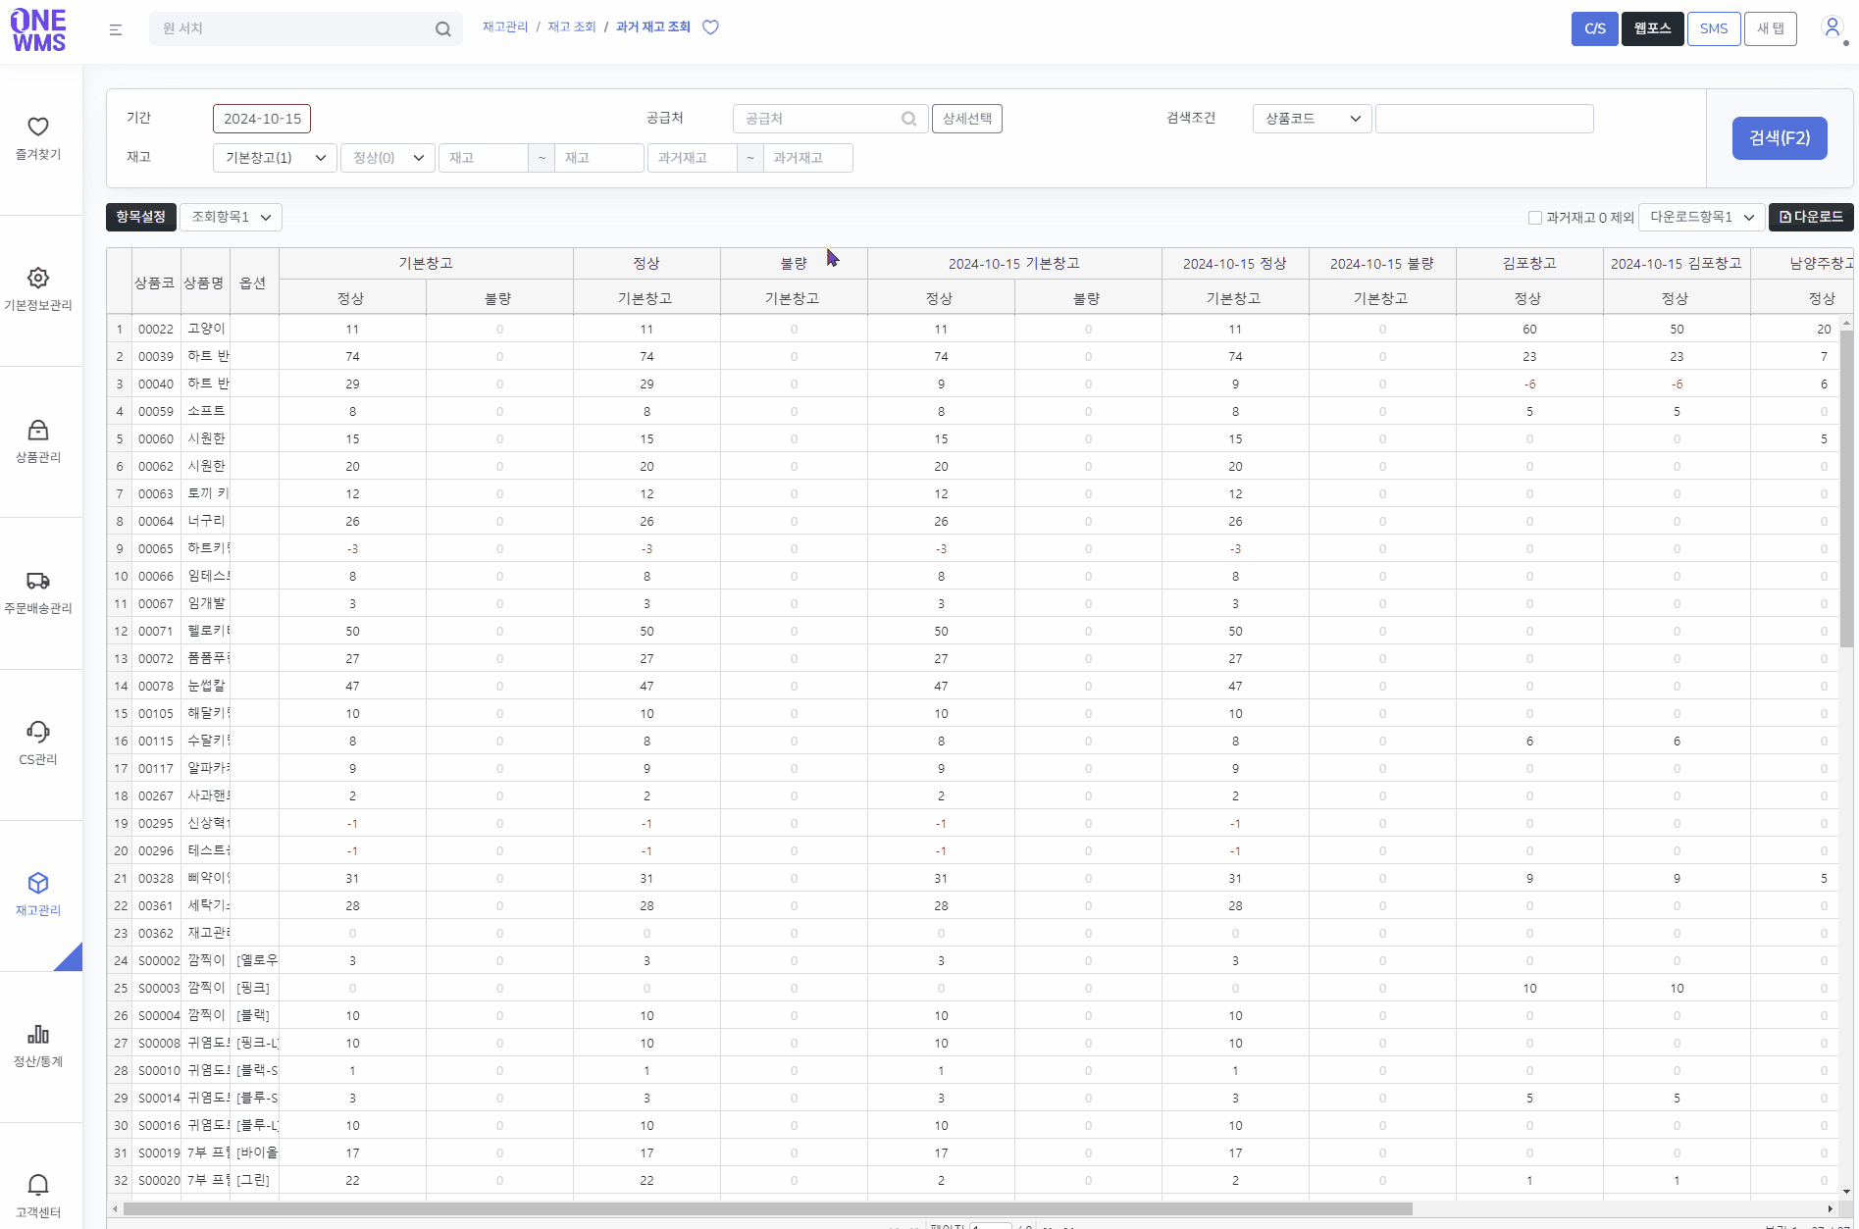
Task: Click the 상세선택 button
Action: point(967,119)
